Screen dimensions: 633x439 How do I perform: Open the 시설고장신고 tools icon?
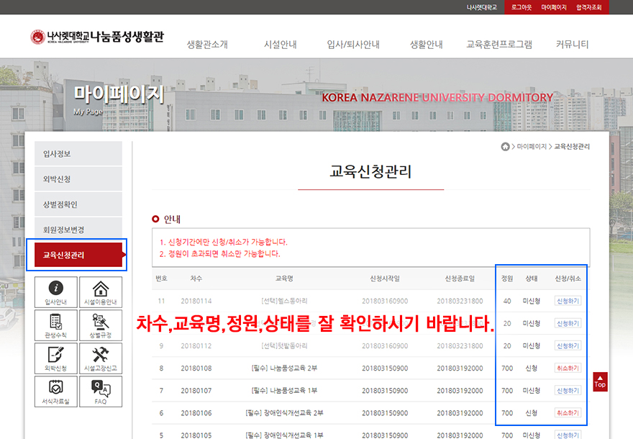(x=101, y=358)
